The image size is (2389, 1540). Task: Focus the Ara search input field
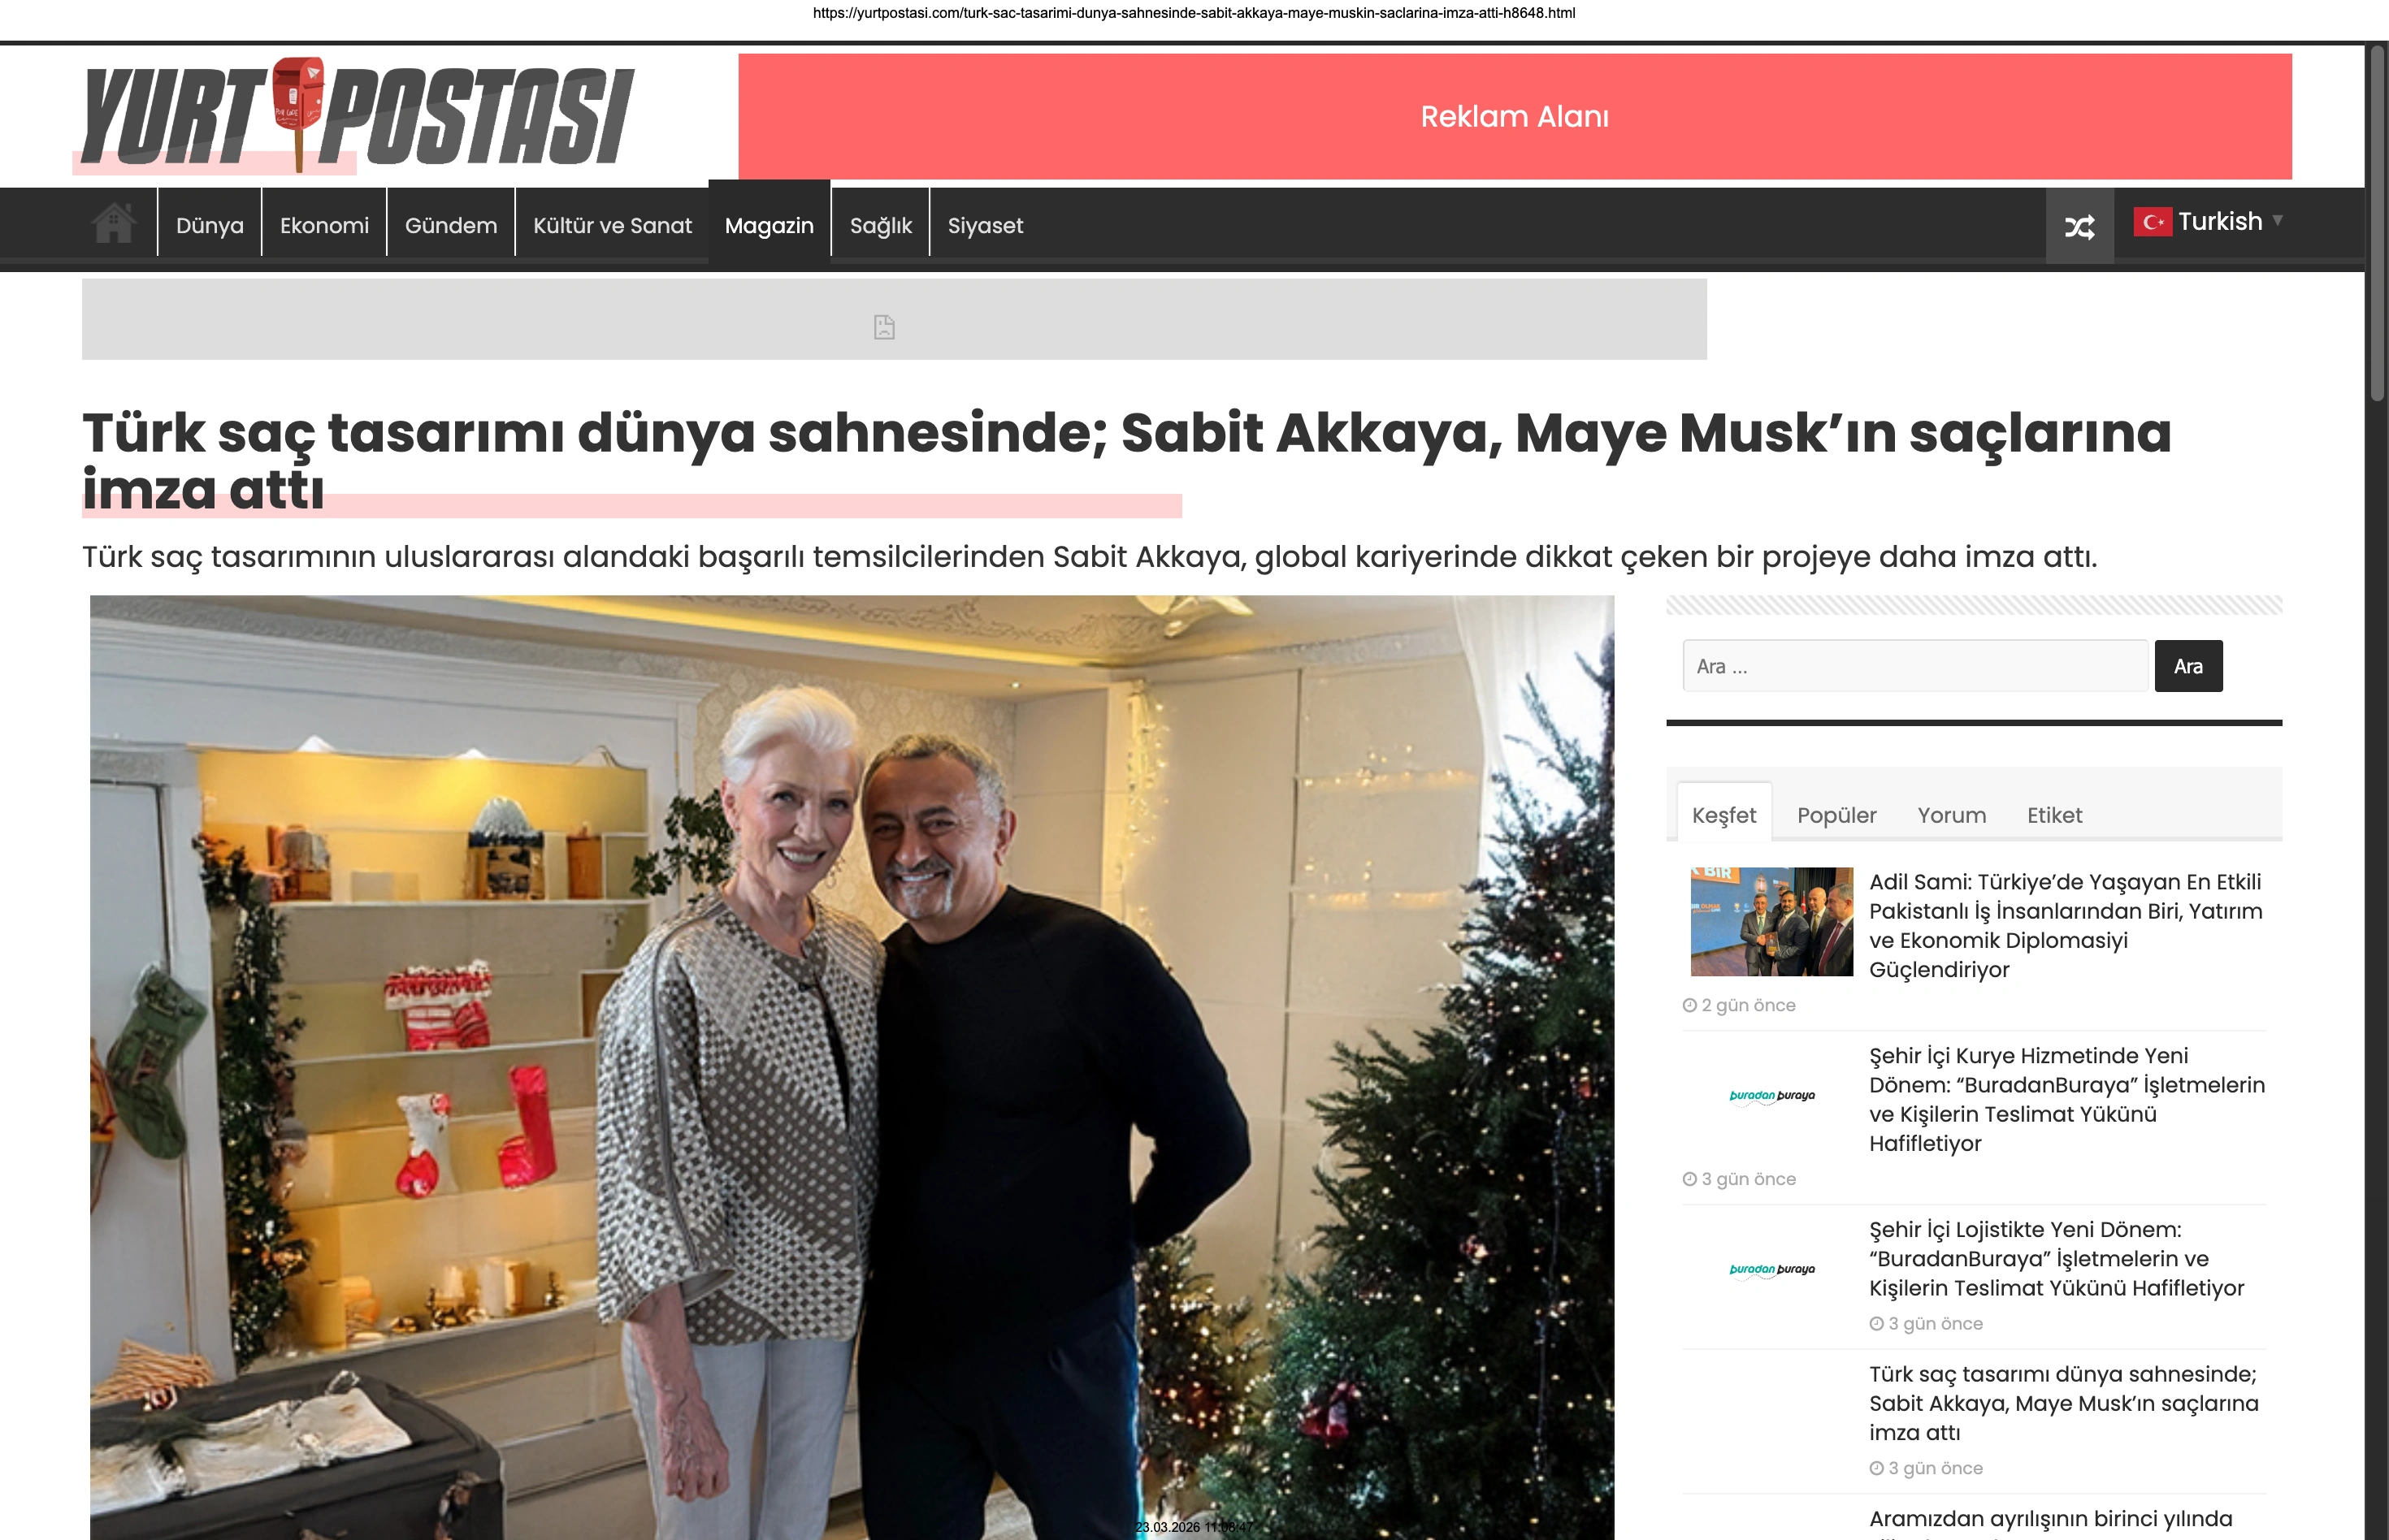pos(1914,666)
